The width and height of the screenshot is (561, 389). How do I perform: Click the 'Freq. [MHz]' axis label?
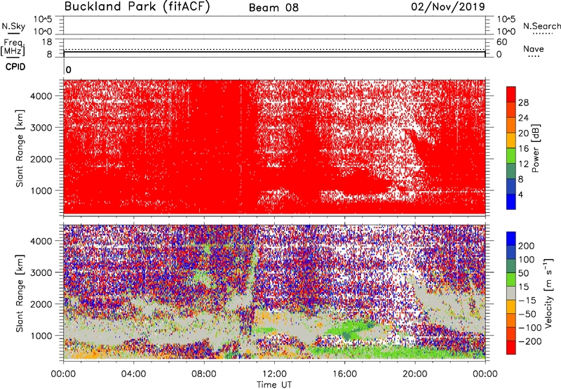[x=13, y=47]
